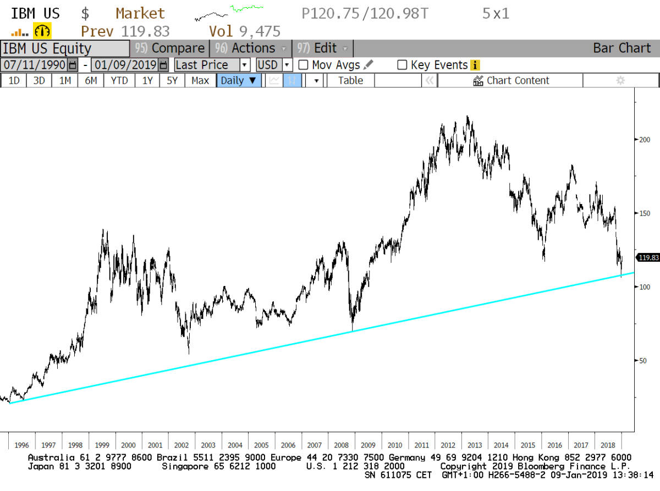This screenshot has width=660, height=491.
Task: Click the 200 price axis label
Action: [643, 140]
